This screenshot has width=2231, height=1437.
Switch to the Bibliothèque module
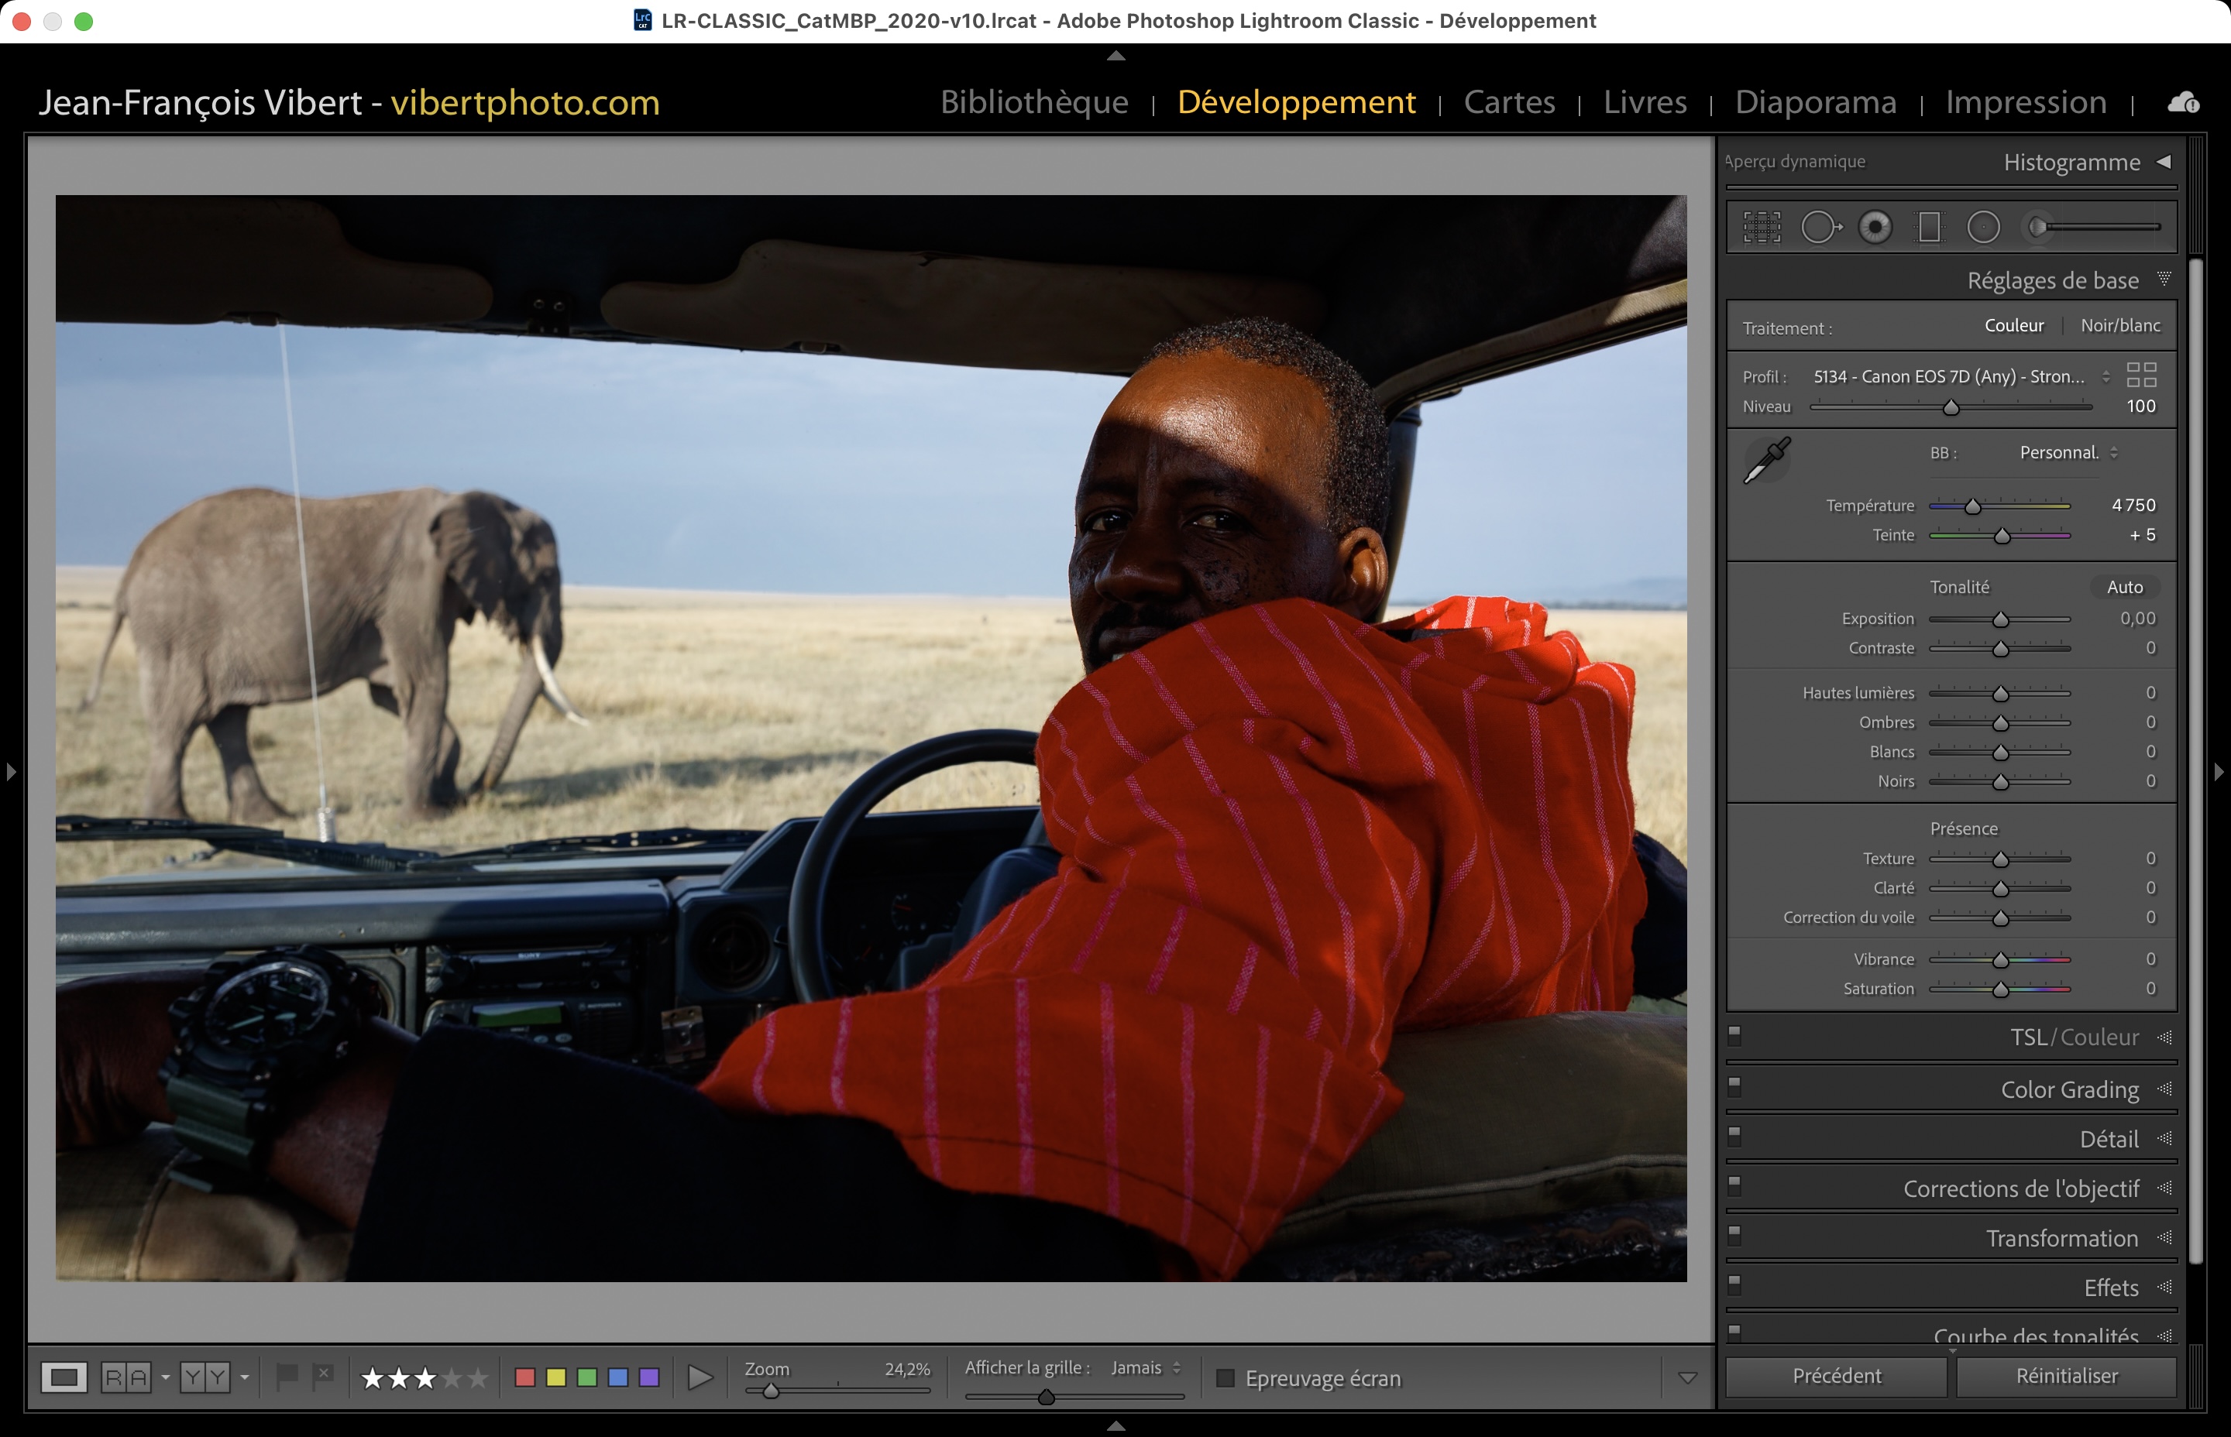[1033, 101]
